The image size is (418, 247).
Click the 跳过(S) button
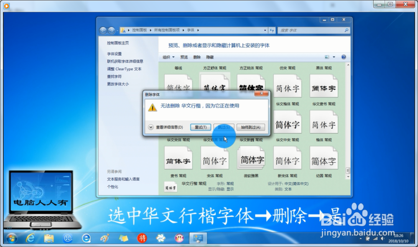tap(224, 127)
